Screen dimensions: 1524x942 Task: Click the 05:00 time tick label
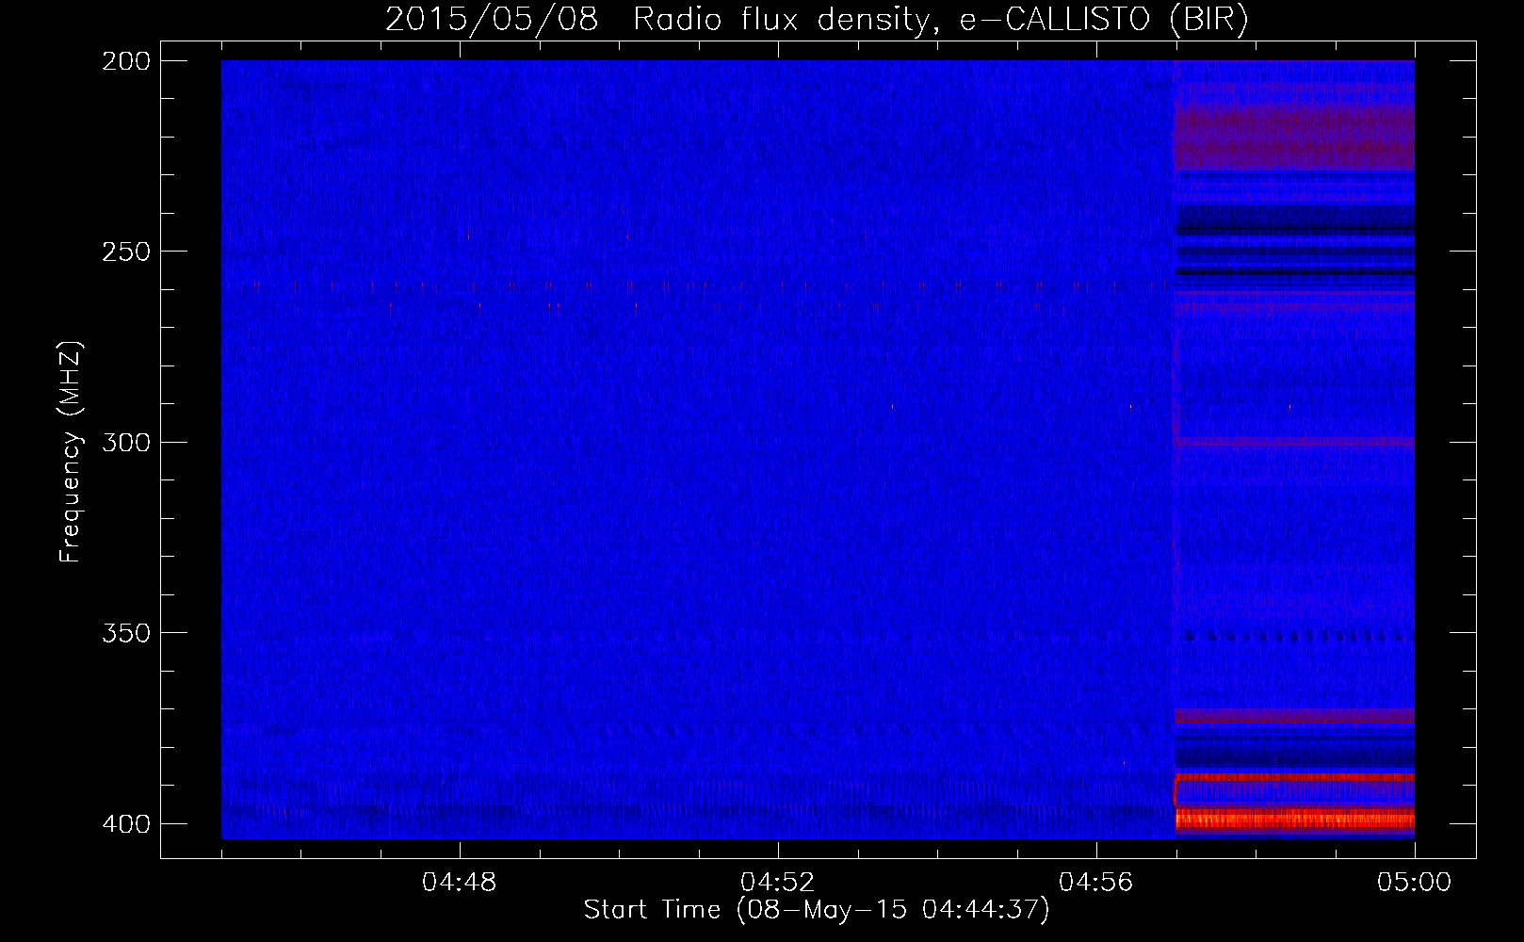click(1415, 883)
